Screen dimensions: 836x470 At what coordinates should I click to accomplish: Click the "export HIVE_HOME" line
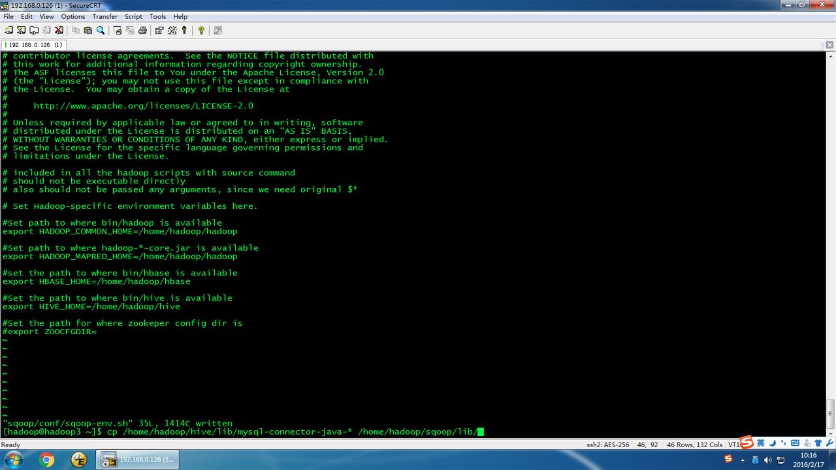pos(91,307)
